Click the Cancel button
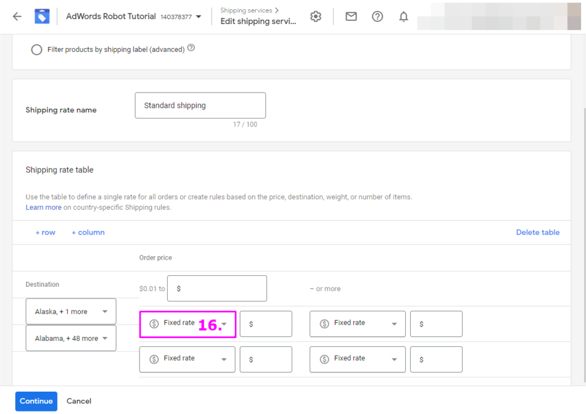 79,401
